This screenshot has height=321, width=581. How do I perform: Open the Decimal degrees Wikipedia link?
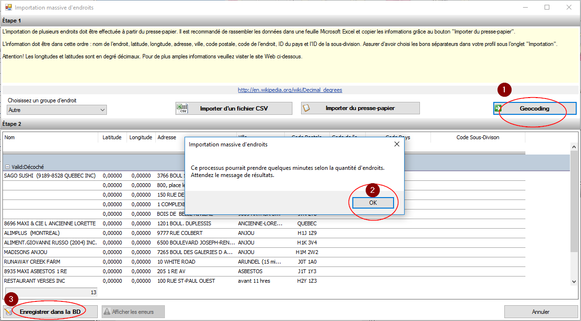(x=290, y=90)
